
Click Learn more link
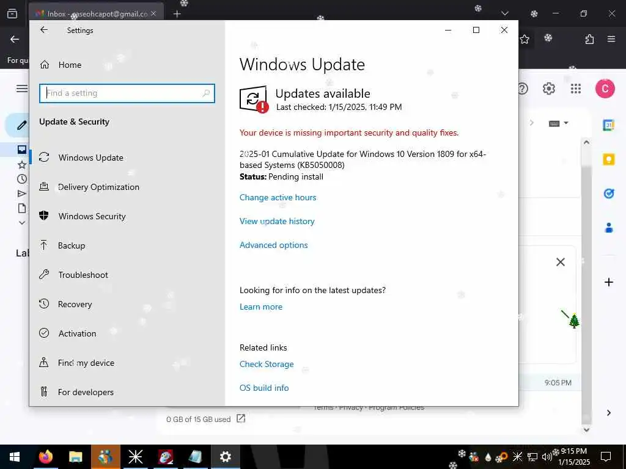[260, 307]
